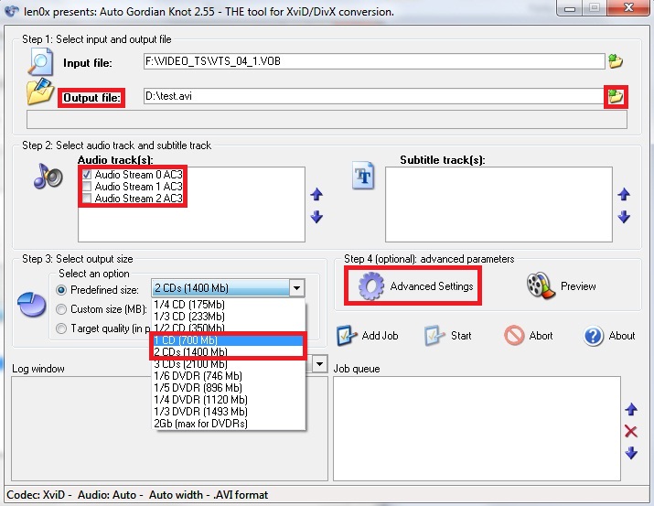This screenshot has width=654, height=506.
Task: Choose 1 CD (700 Mb) option
Action: 229,340
